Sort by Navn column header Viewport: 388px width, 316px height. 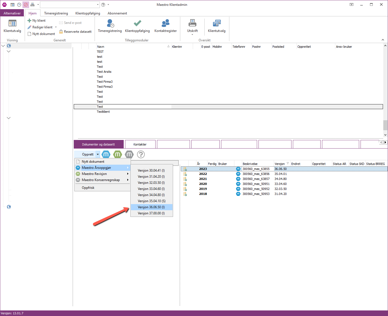click(x=133, y=47)
